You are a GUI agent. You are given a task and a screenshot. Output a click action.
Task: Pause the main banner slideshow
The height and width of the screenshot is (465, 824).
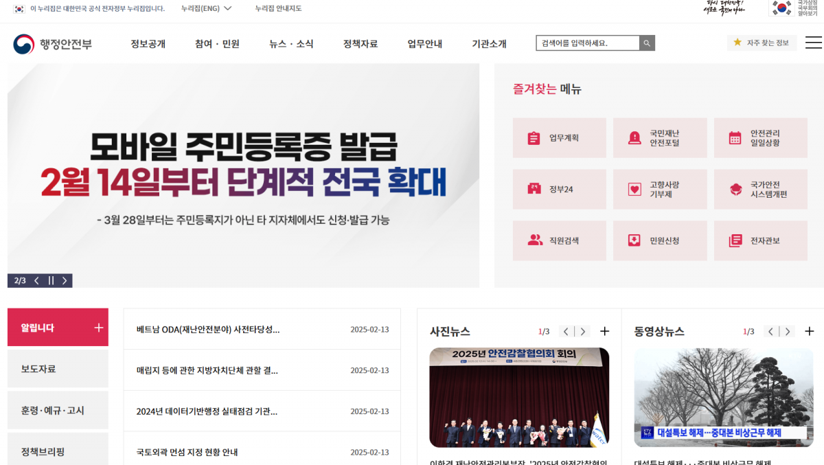pyautogui.click(x=51, y=280)
